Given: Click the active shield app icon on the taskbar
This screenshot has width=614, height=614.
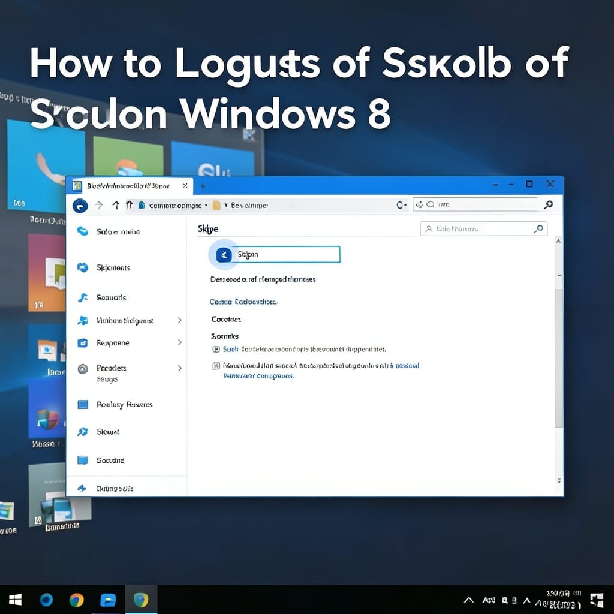Looking at the screenshot, I should [x=141, y=600].
